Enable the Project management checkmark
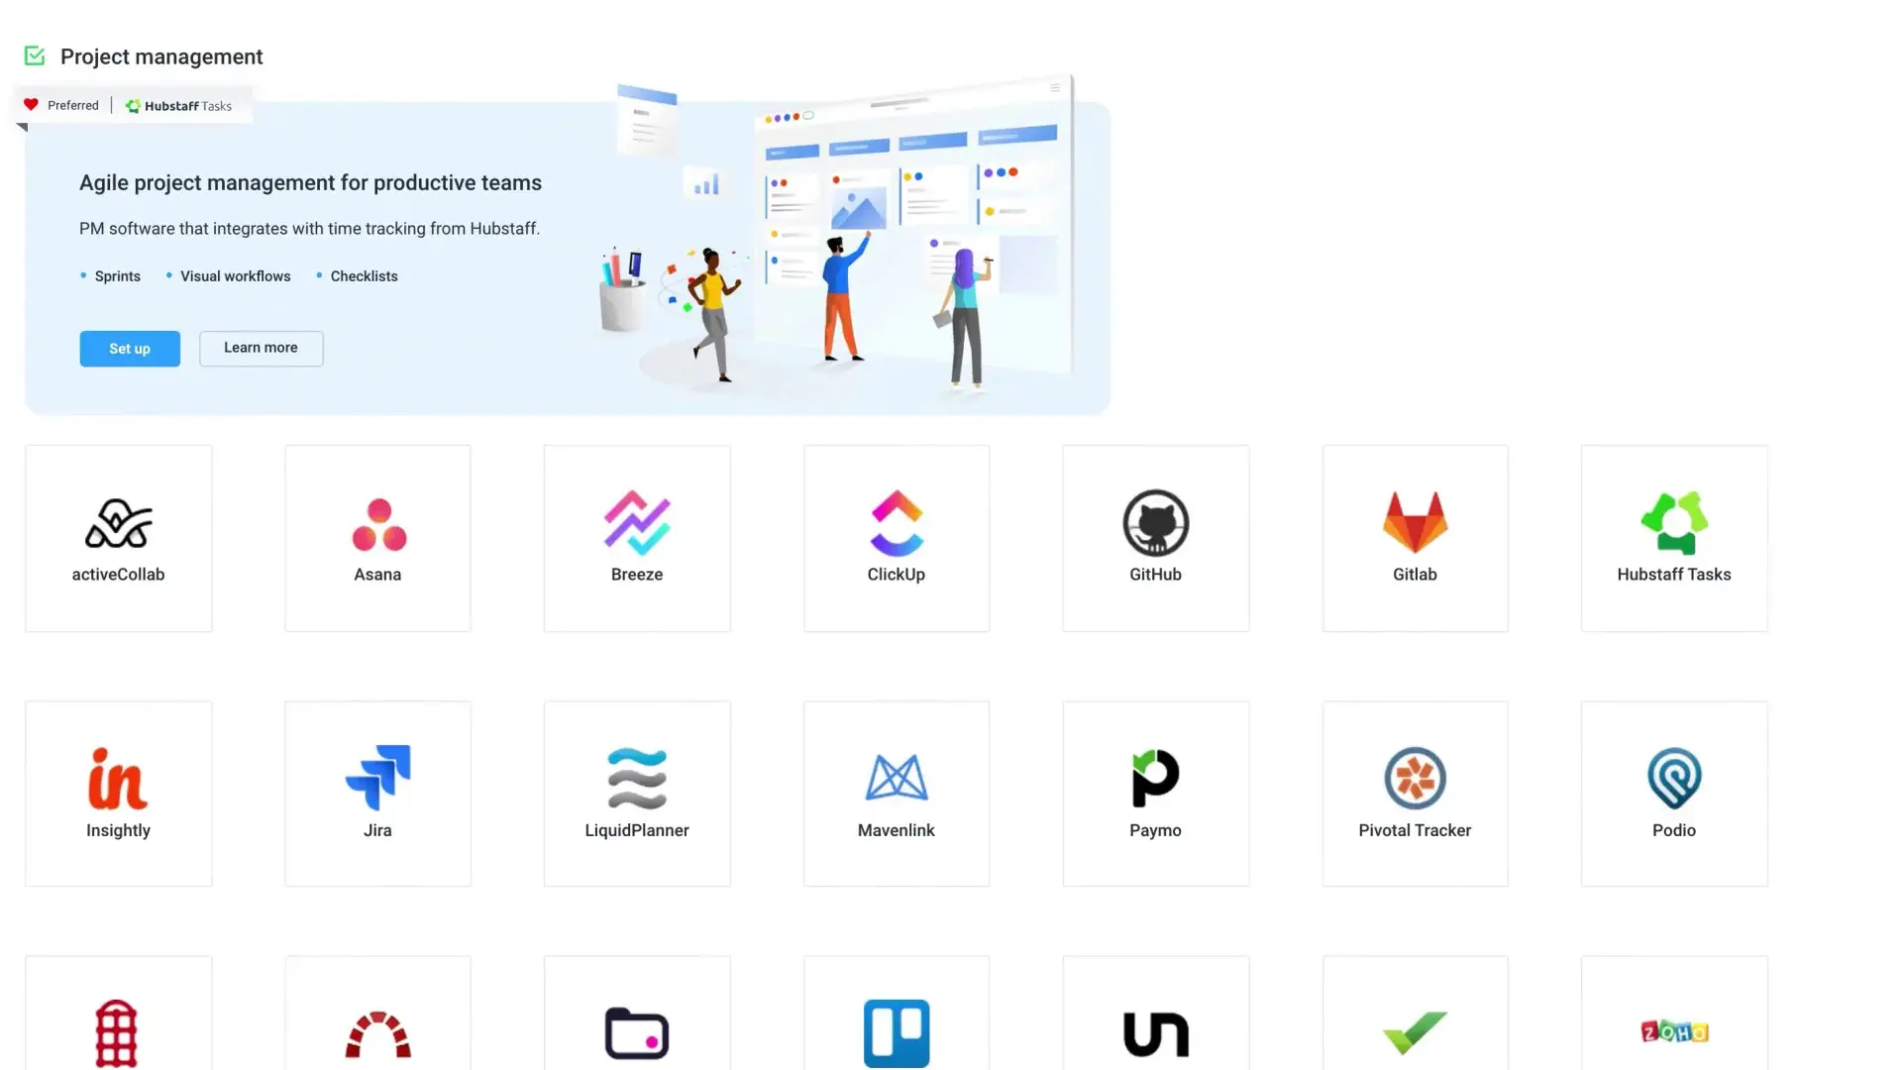1902x1070 pixels. point(34,54)
